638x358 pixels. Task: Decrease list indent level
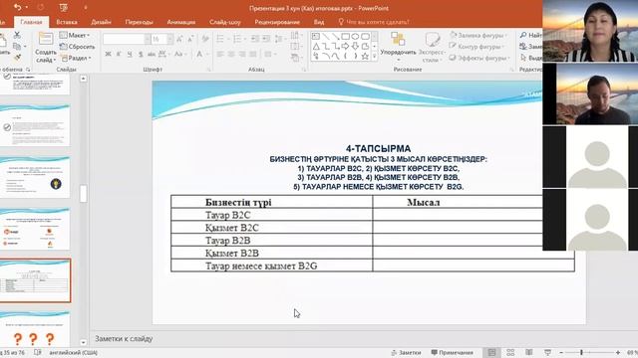coord(255,39)
